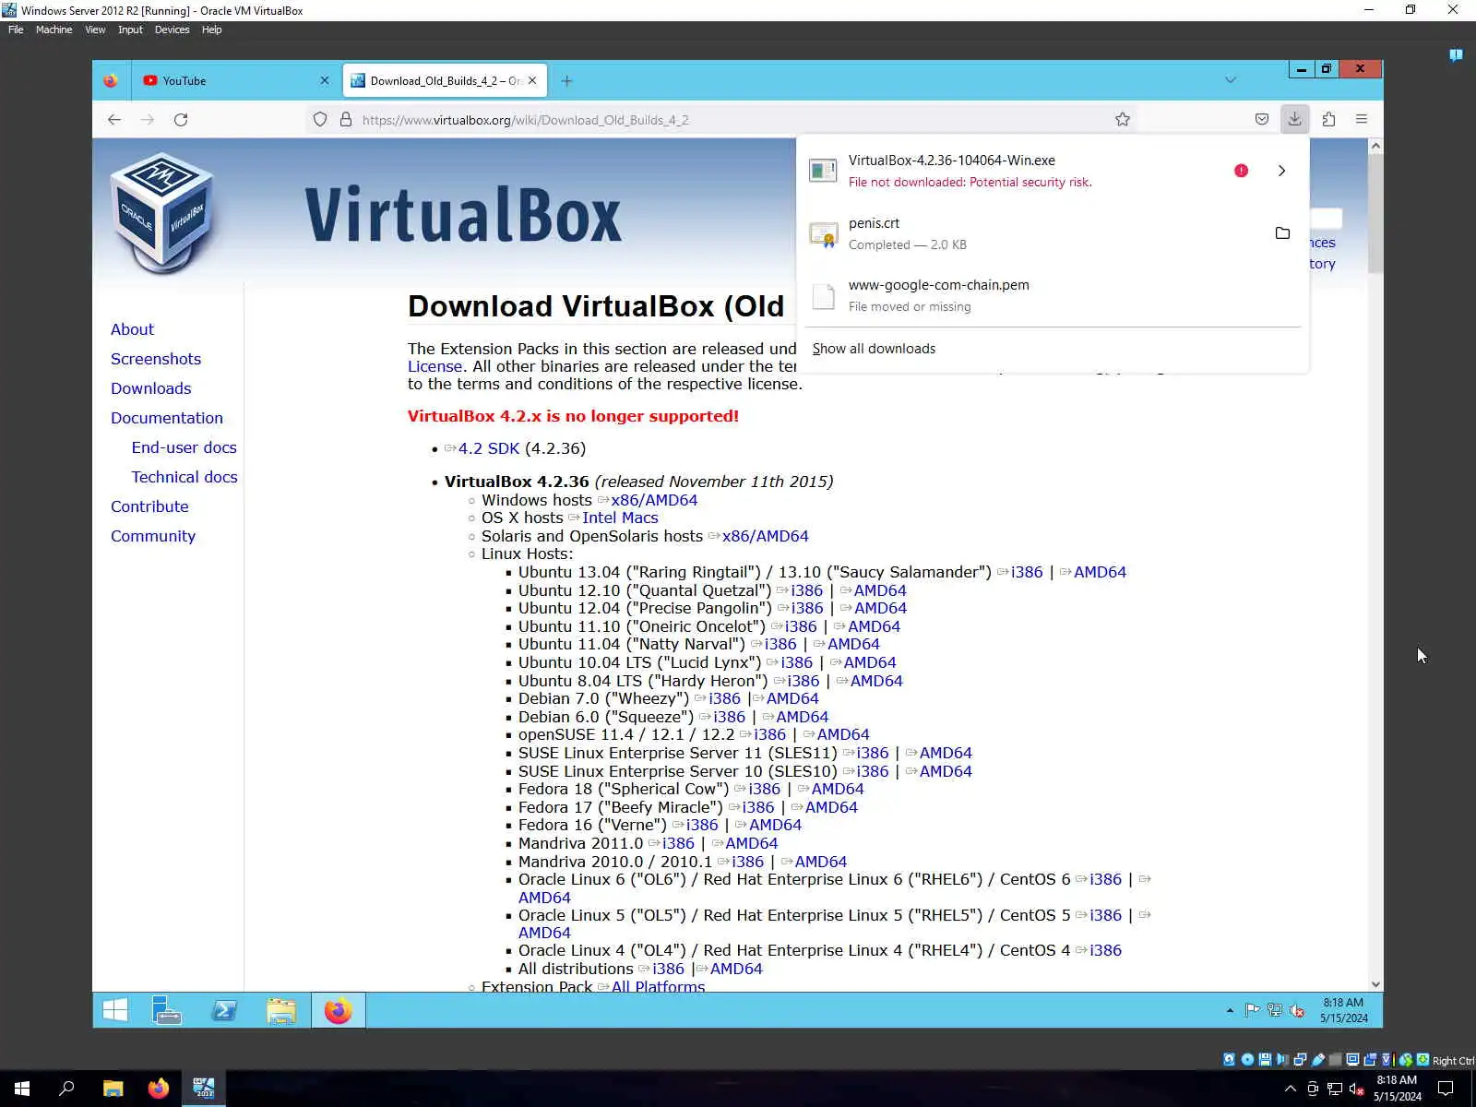Select www-google-com-chain.pem download entry
The image size is (1476, 1107).
point(1053,295)
